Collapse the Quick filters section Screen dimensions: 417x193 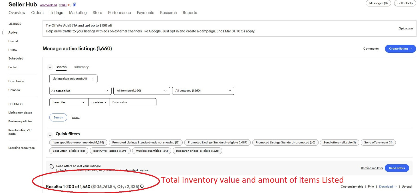[50, 135]
